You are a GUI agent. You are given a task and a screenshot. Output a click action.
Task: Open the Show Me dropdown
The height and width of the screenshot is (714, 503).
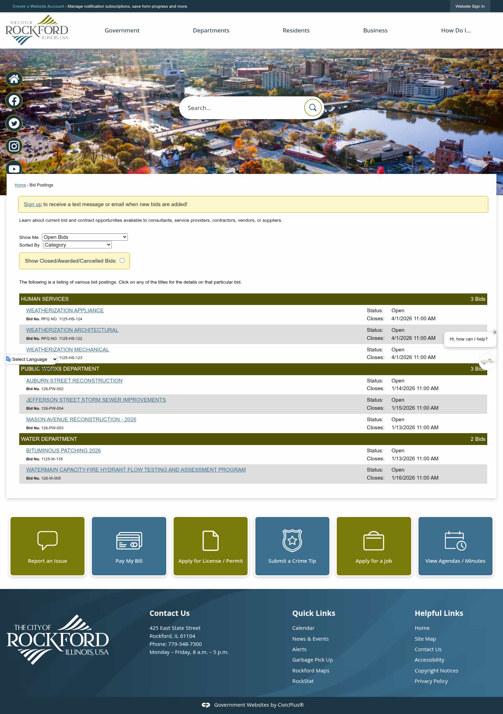point(85,237)
